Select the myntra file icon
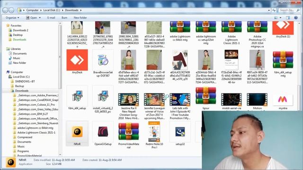Viewport: 303px width, 170px height. tap(283, 100)
